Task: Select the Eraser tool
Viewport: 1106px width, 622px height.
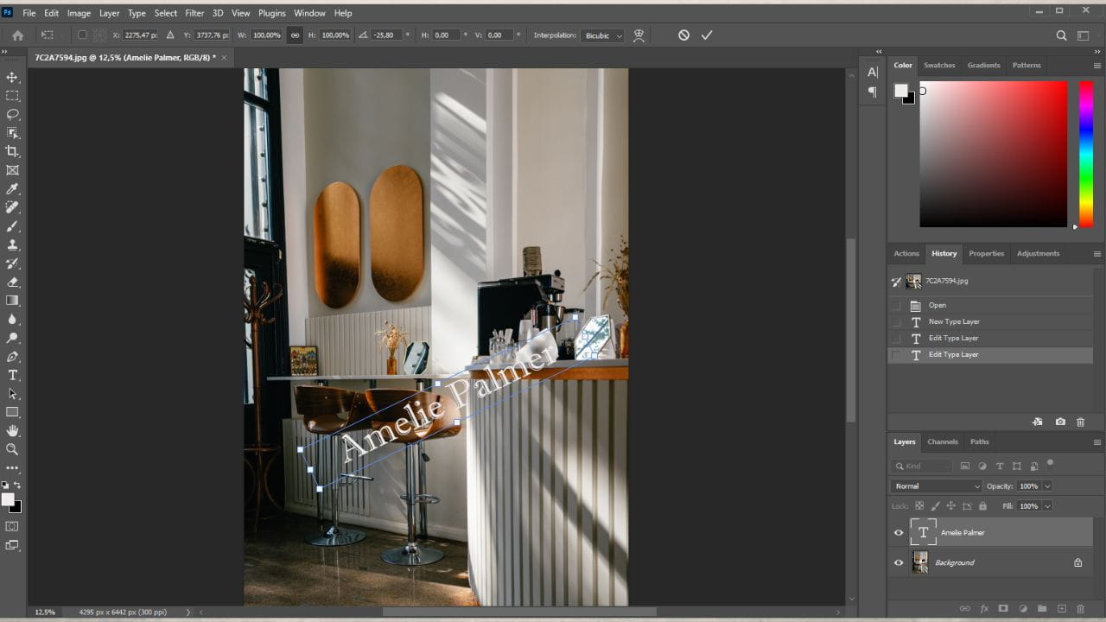Action: click(13, 282)
